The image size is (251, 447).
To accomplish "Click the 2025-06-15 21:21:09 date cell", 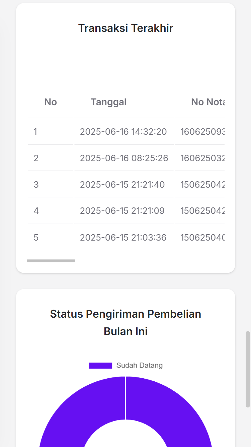I will pos(122,211).
